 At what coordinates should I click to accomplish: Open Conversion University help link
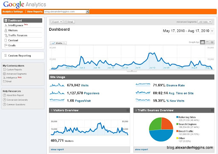[x=17, y=100]
